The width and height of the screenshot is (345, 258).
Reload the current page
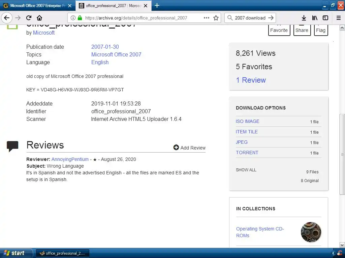[x=29, y=18]
